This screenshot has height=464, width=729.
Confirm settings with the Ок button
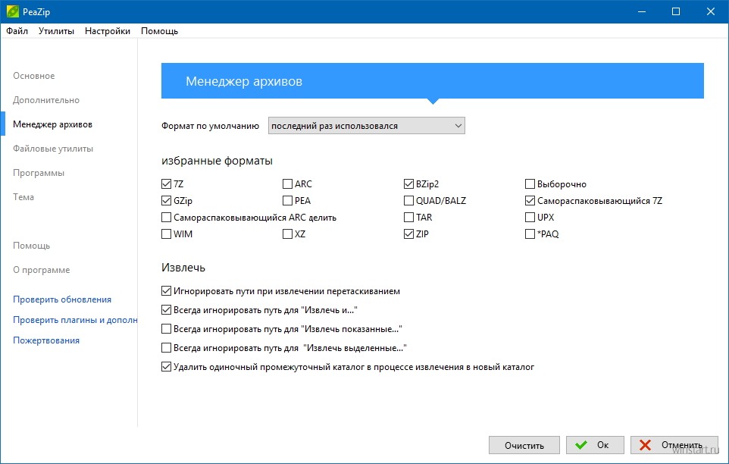[x=595, y=445]
